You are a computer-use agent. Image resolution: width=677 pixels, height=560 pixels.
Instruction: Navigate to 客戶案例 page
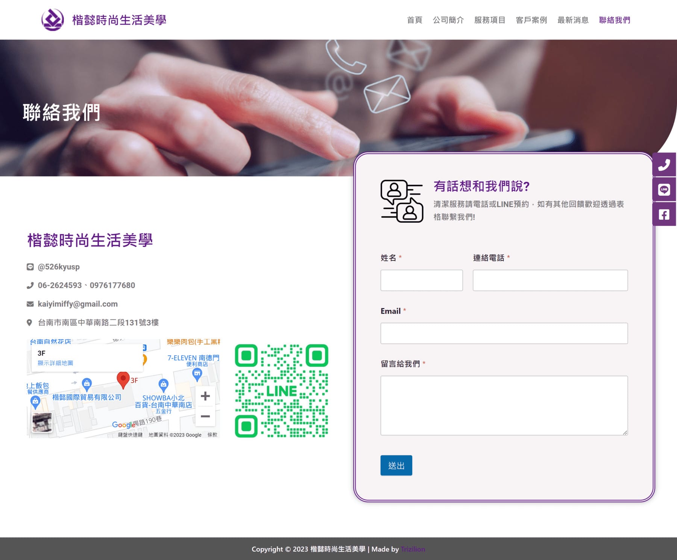pyautogui.click(x=531, y=20)
